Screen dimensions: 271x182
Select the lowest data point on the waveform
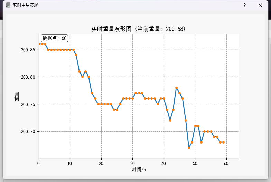point(189,148)
